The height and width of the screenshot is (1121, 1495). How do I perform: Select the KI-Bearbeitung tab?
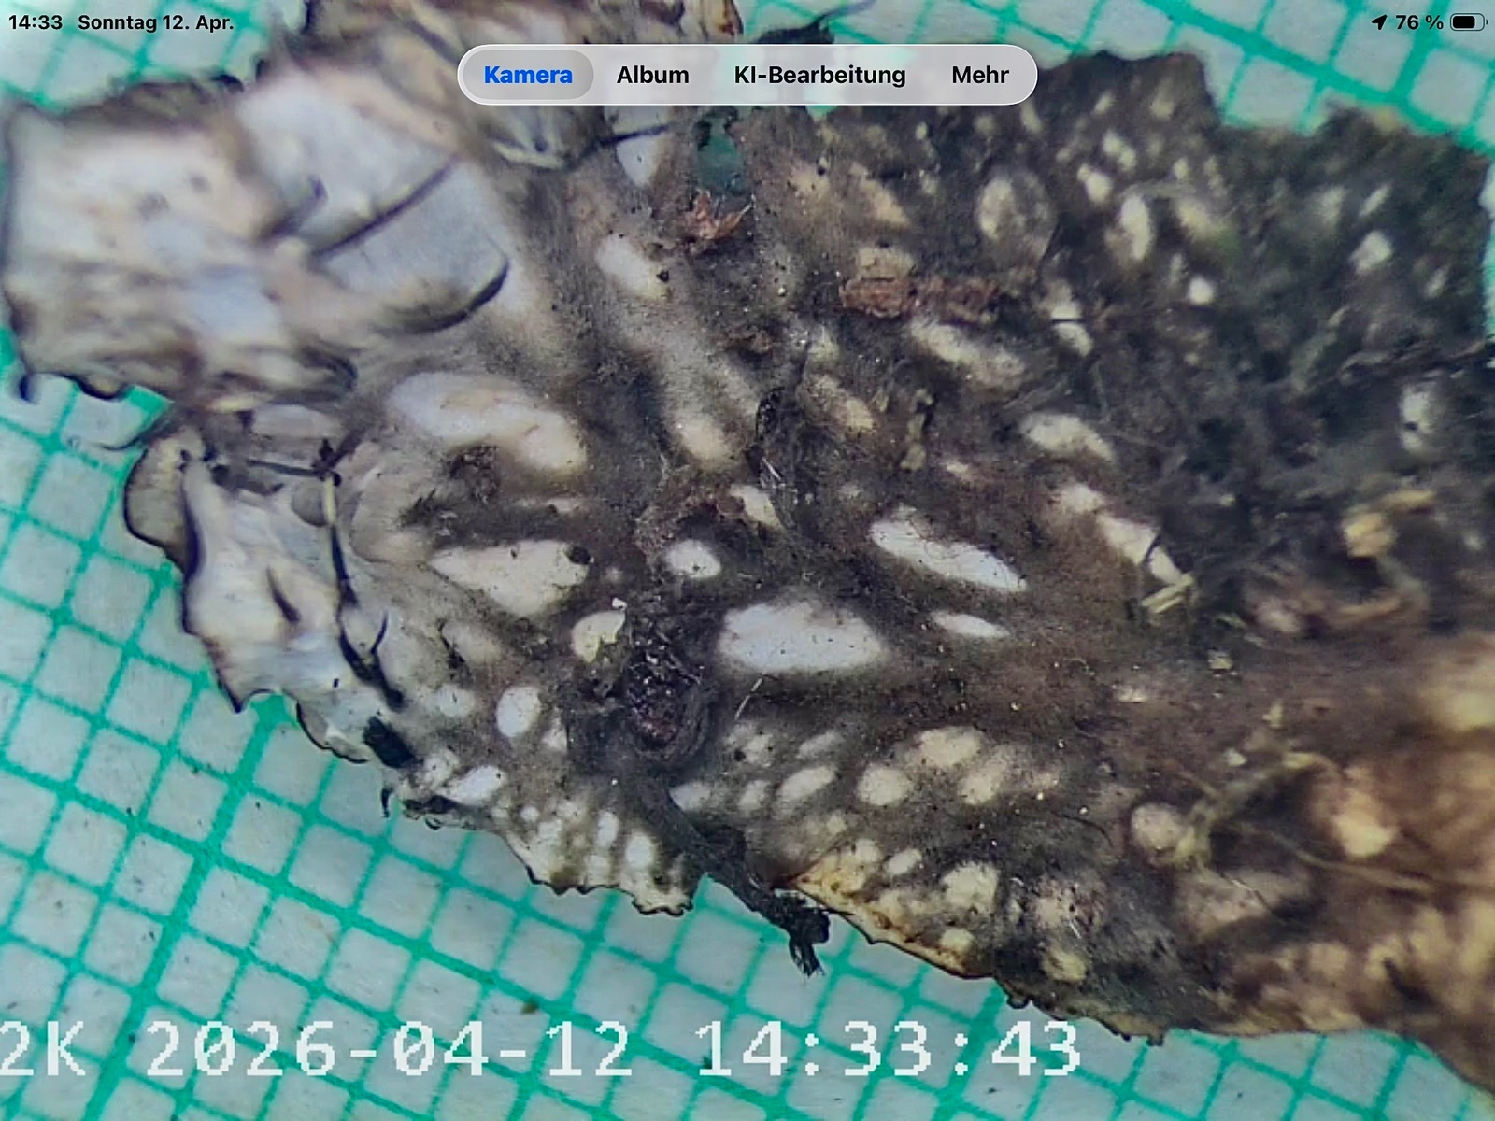pos(819,75)
